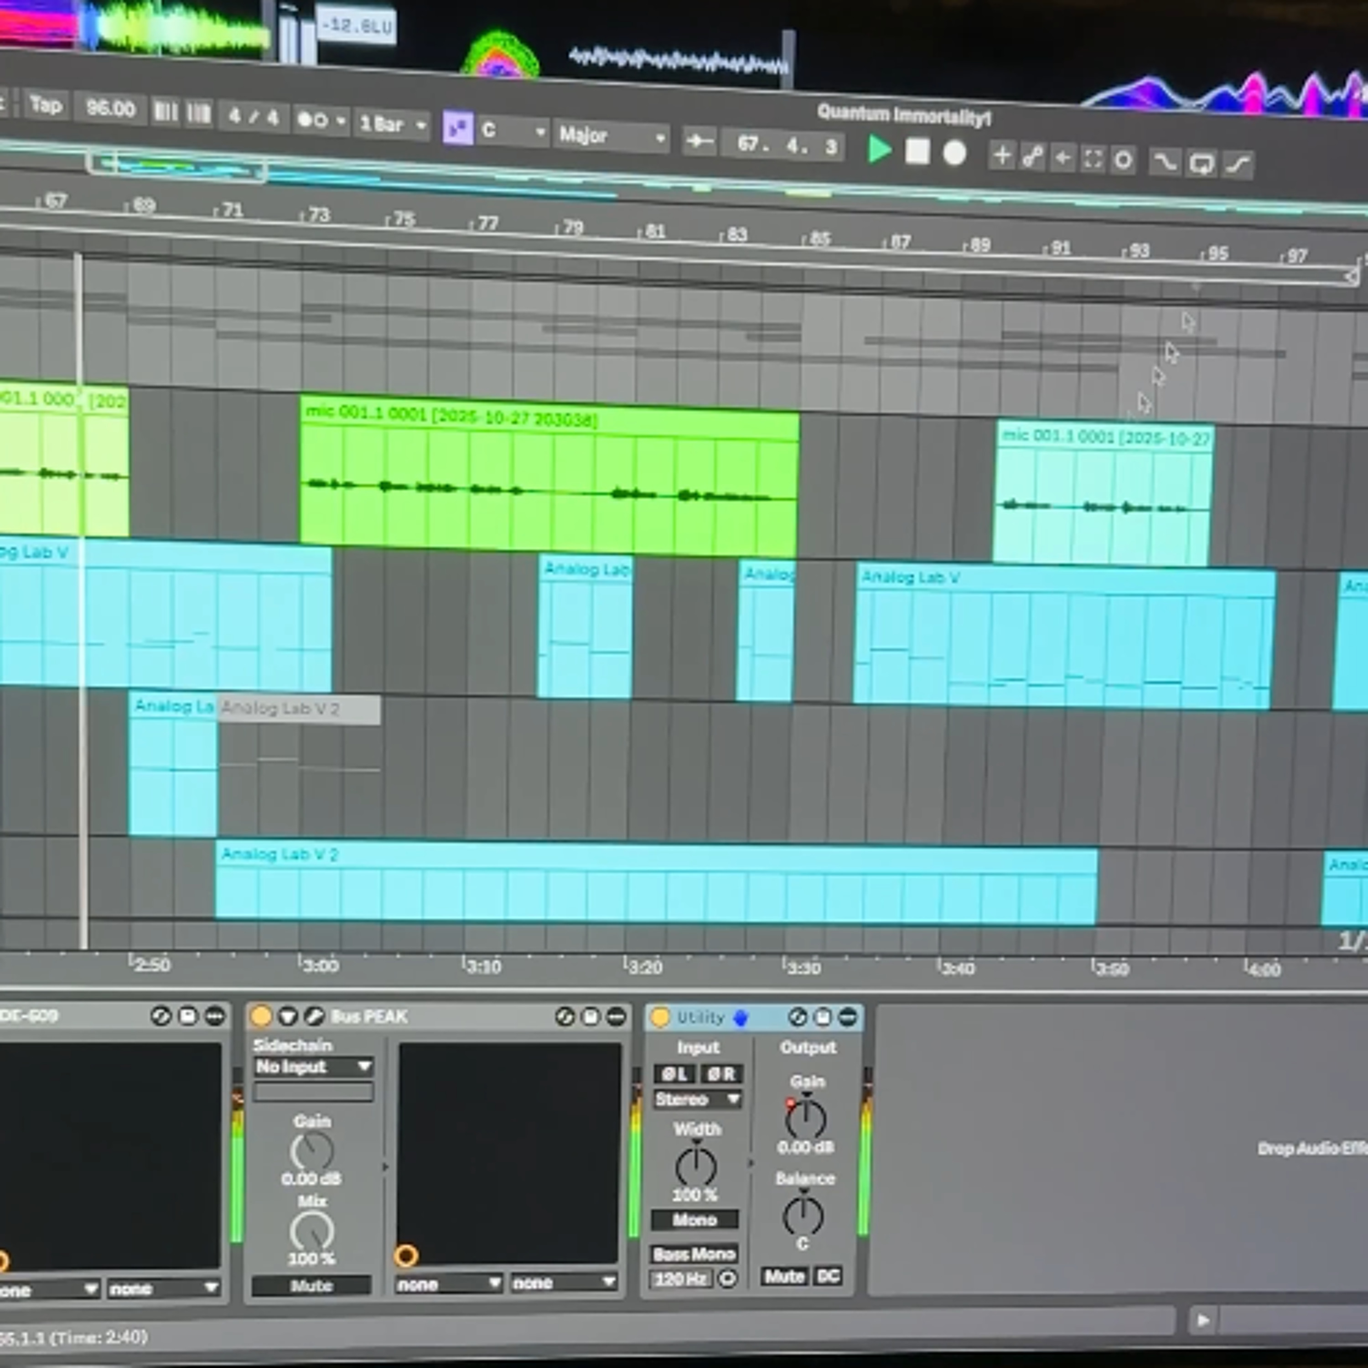This screenshot has width=1368, height=1368.
Task: Click the Bus PEAK wrench plug-in icon
Action: (x=314, y=1017)
